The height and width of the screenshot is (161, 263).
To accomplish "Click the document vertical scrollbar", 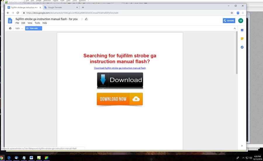I will point(237,52).
